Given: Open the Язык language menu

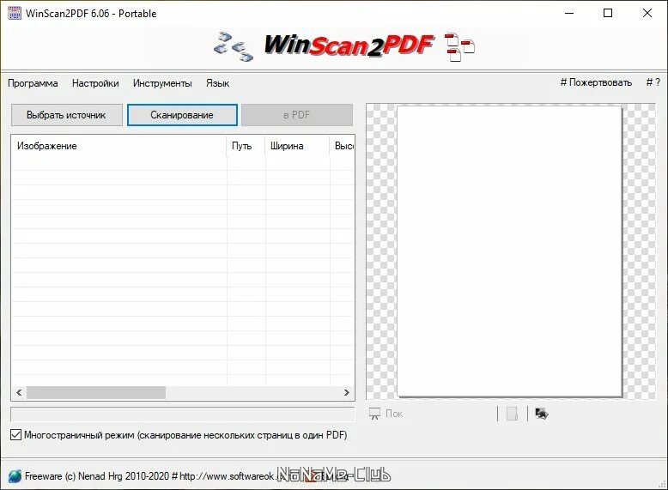Looking at the screenshot, I should (218, 83).
